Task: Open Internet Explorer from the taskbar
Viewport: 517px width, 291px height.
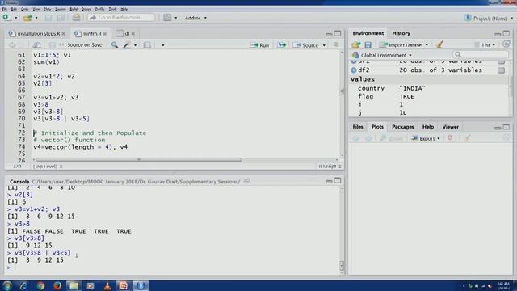Action: click(x=23, y=285)
